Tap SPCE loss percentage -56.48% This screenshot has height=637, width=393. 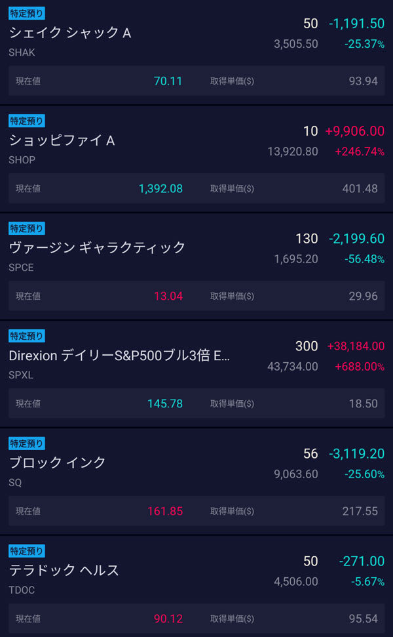click(364, 260)
